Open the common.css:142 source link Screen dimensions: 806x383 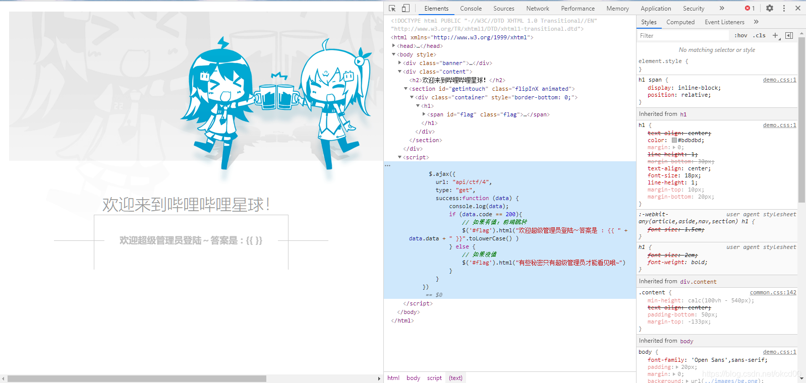tap(773, 292)
